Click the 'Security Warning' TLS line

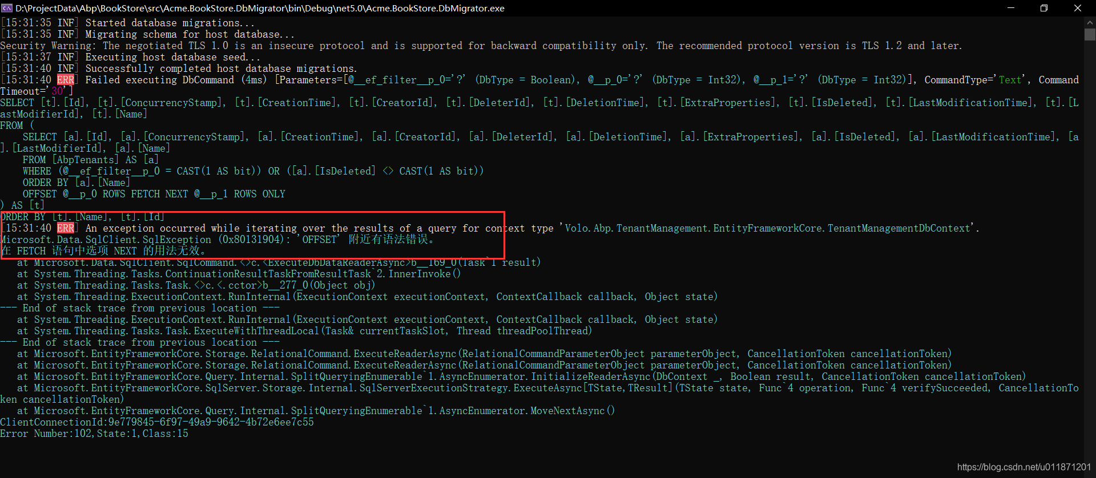481,46
